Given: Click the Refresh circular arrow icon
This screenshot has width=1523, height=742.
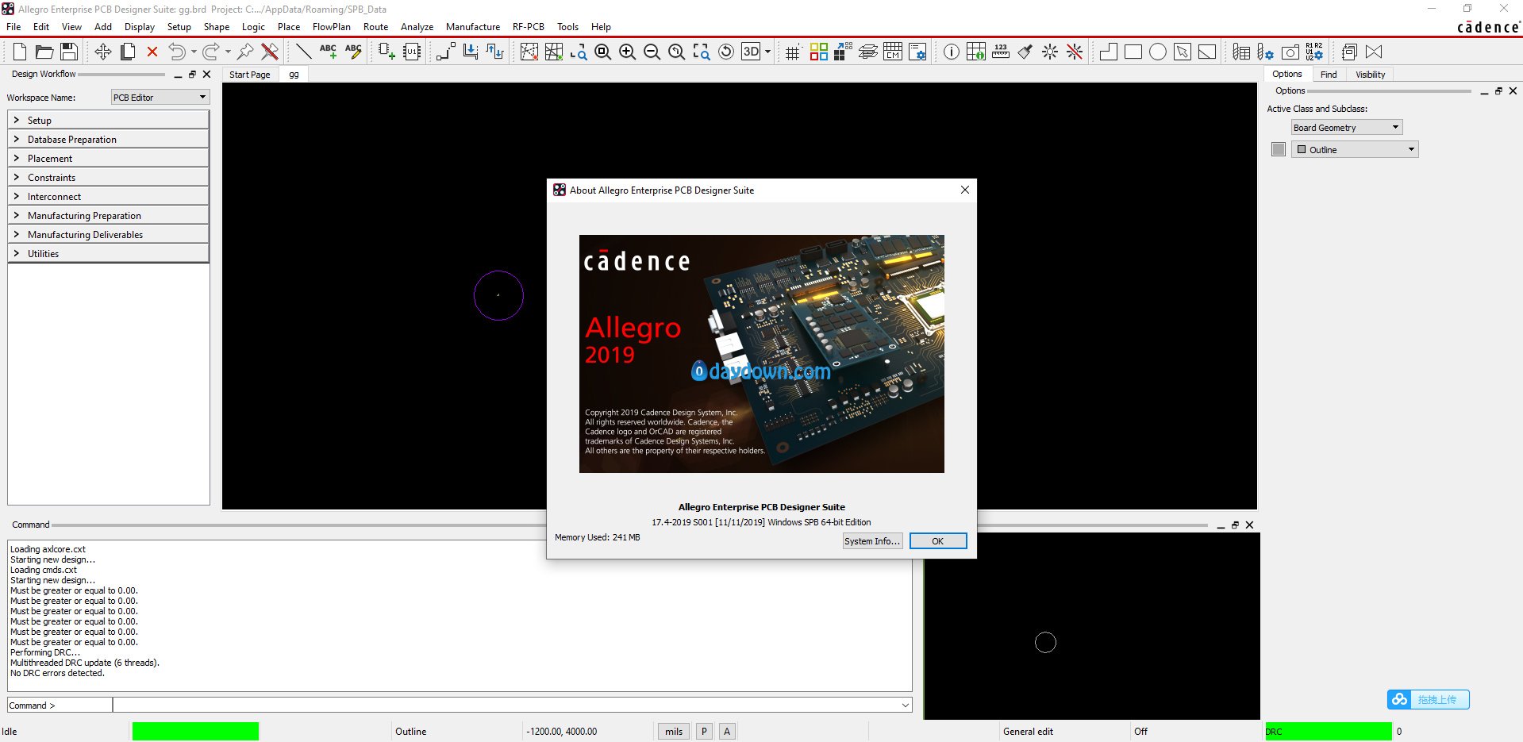Looking at the screenshot, I should point(726,52).
